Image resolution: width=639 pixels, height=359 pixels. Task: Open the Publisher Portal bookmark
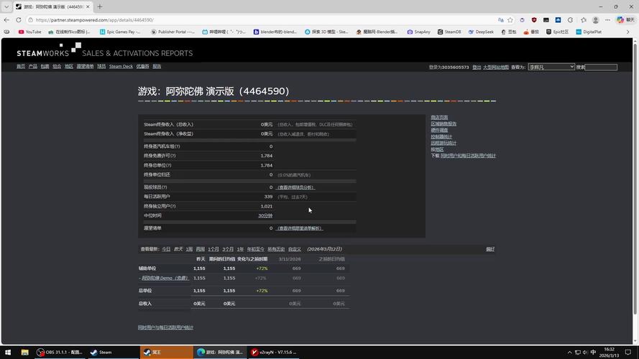point(173,32)
